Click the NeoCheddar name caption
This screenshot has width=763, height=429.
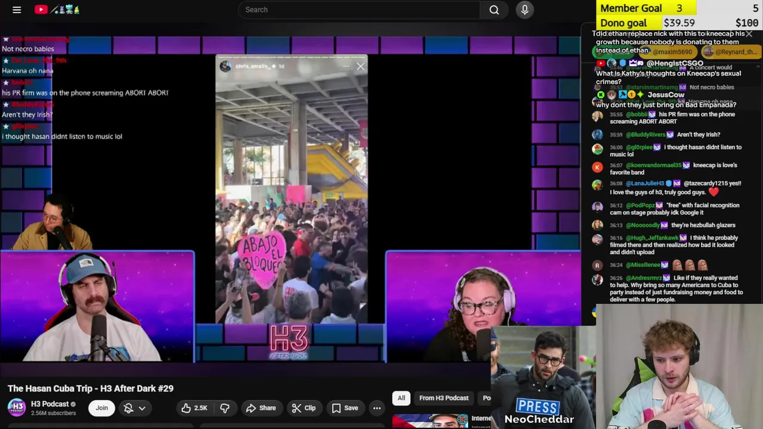(539, 419)
